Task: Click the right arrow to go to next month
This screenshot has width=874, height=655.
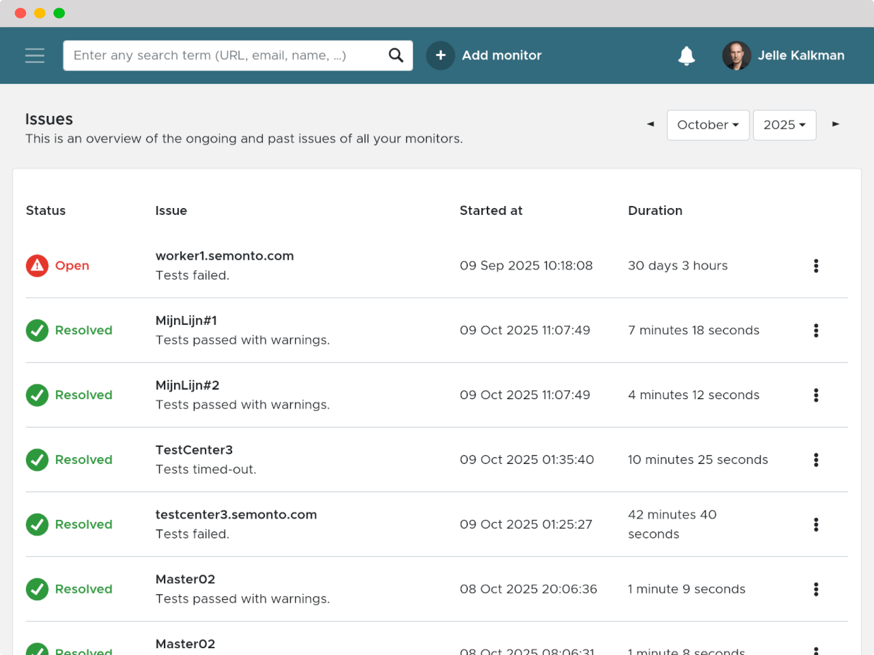Action: tap(835, 125)
